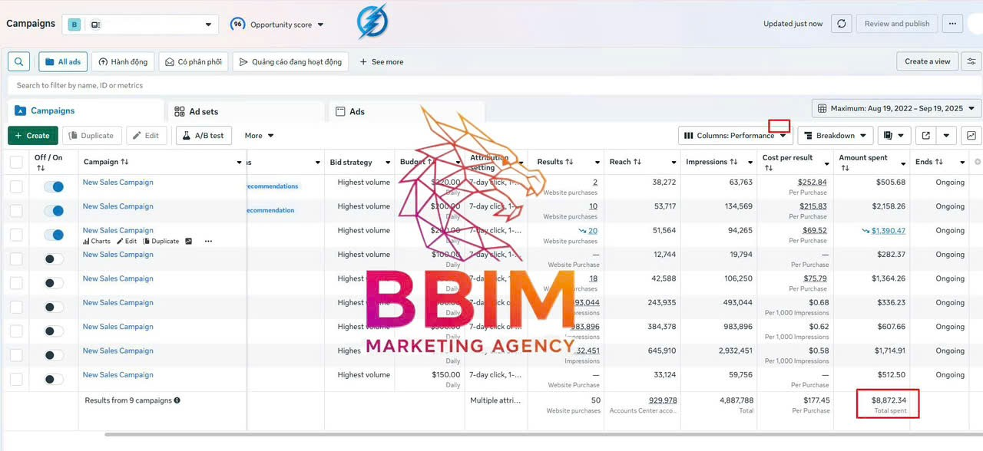Open Charts for the hovered third campaign
983x451 pixels.
(96, 241)
